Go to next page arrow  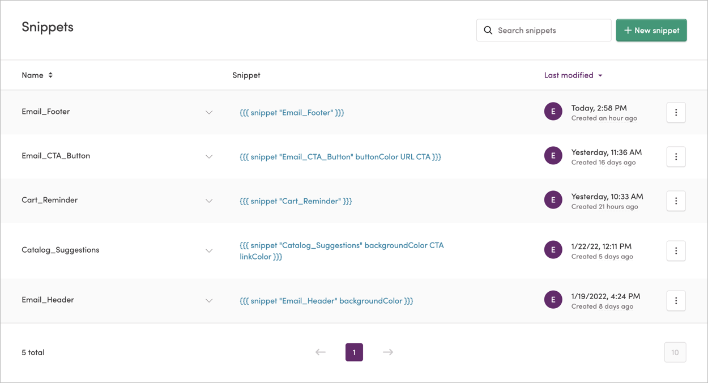click(387, 352)
